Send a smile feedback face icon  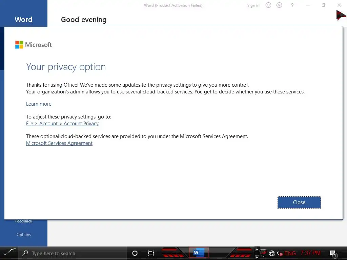pos(268,5)
